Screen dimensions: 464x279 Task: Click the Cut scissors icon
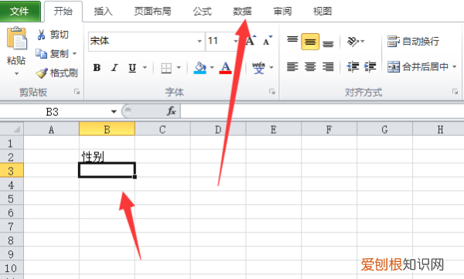(41, 35)
